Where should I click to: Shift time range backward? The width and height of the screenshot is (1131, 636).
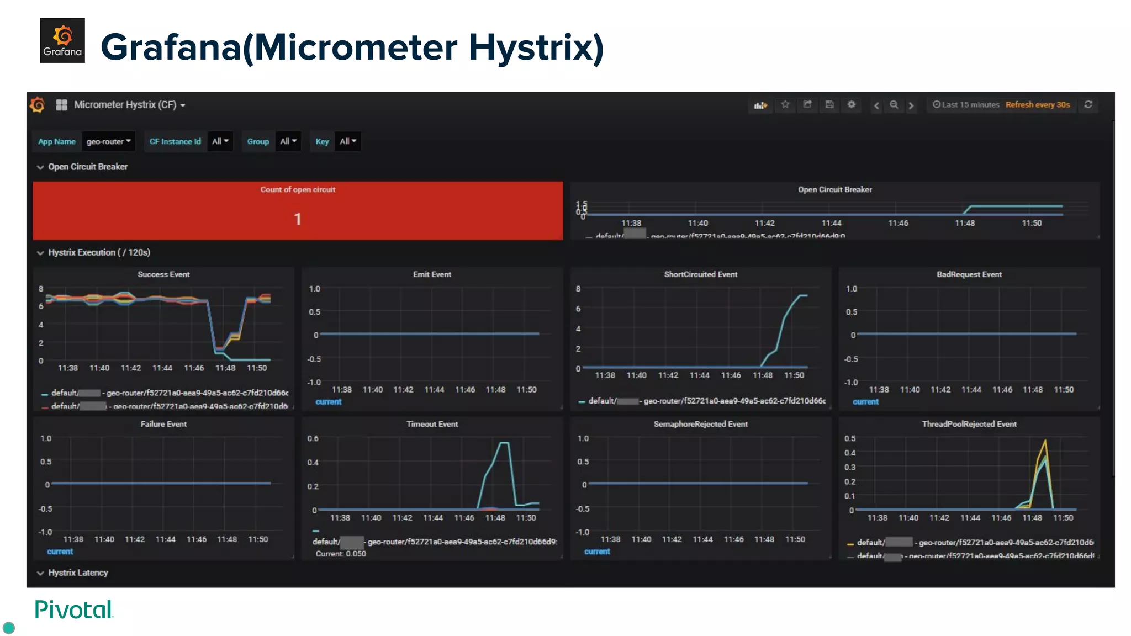tap(876, 105)
